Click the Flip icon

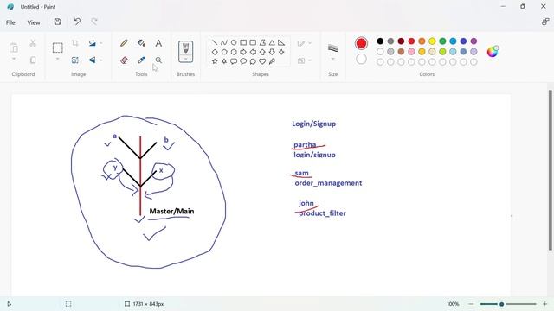(93, 60)
